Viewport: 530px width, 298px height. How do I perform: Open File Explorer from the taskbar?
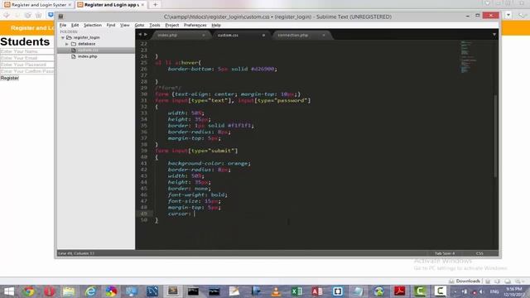pyautogui.click(x=69, y=291)
